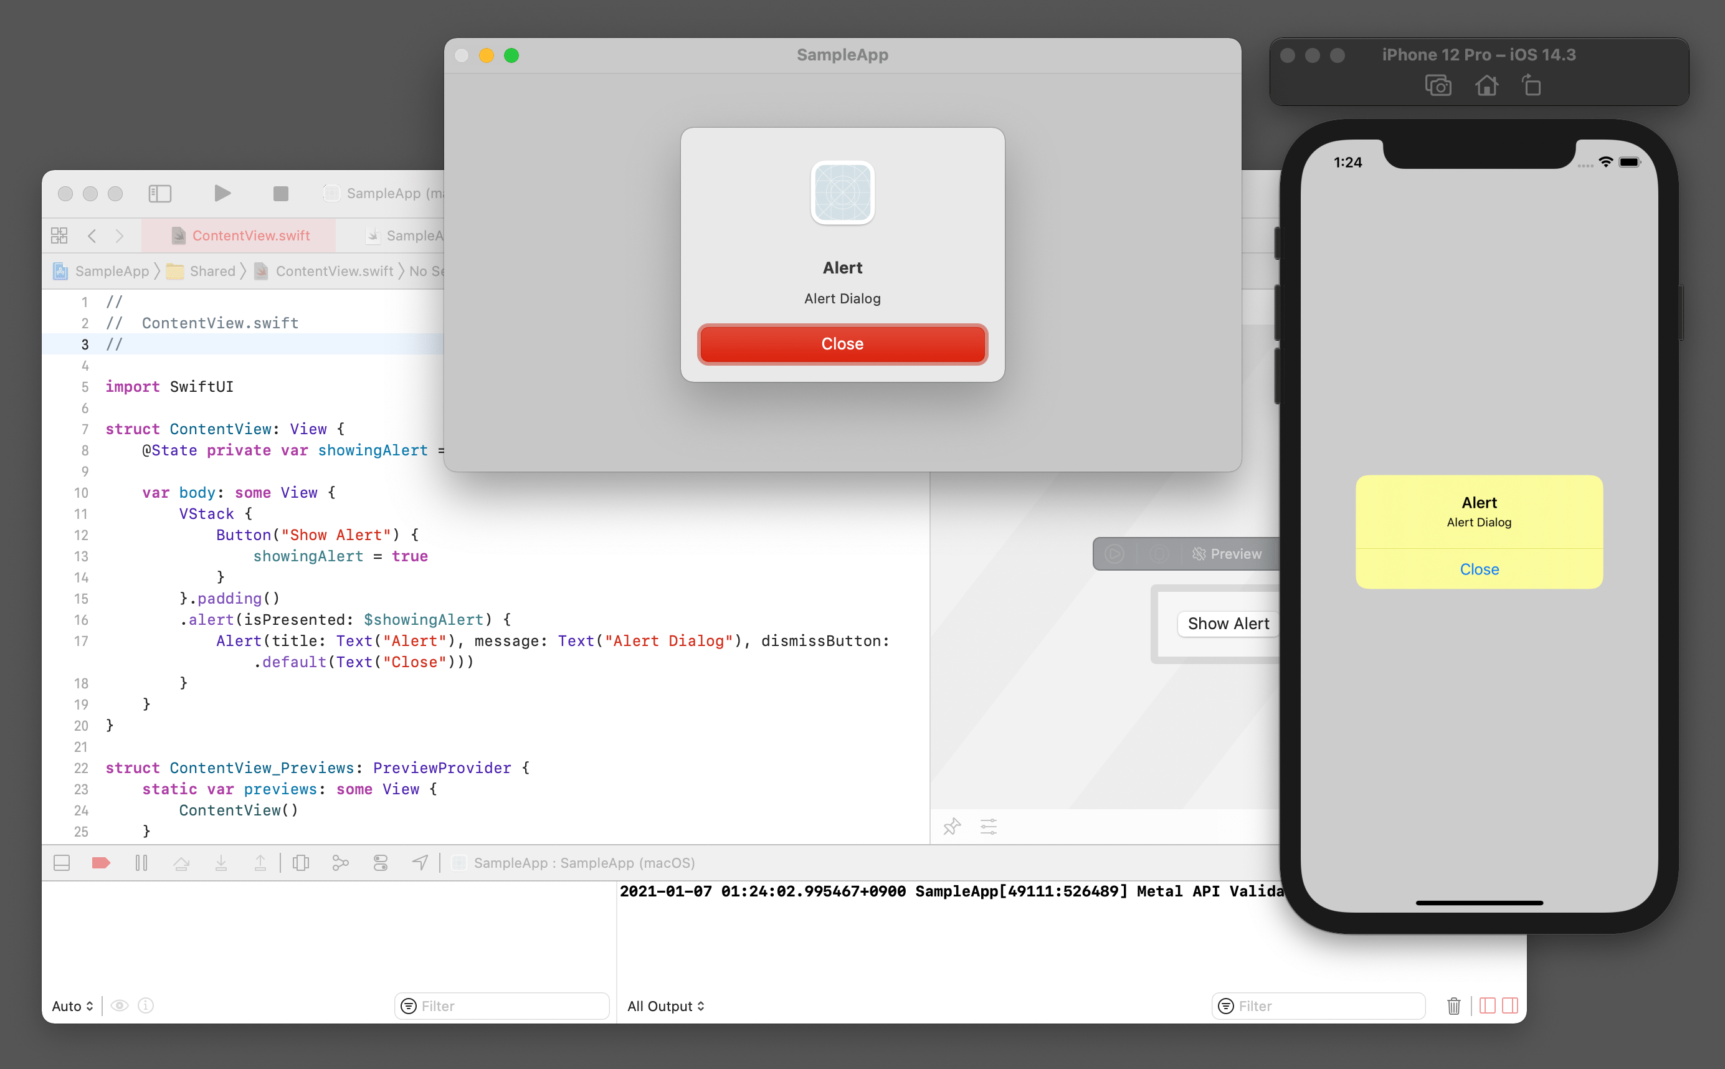This screenshot has height=1069, width=1725.
Task: Click the variables view Filter field
Action: tap(509, 1005)
